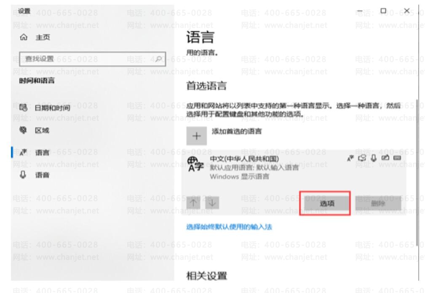The height and width of the screenshot is (293, 425).
Task: Click the 日期和时间 calendar clock icon
Action: (23, 108)
